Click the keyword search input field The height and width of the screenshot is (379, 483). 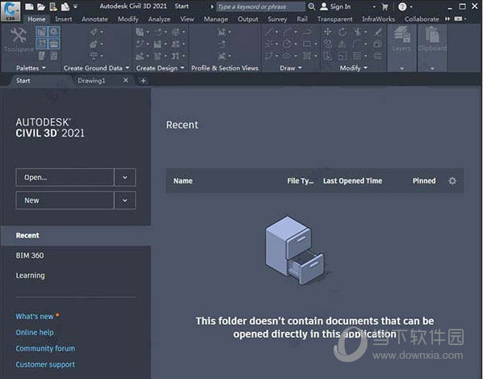coord(261,6)
